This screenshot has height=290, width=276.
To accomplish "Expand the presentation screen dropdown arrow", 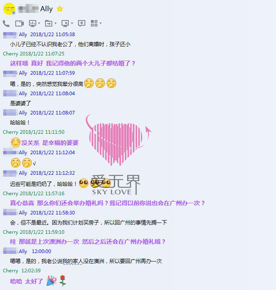I will click(39, 23).
